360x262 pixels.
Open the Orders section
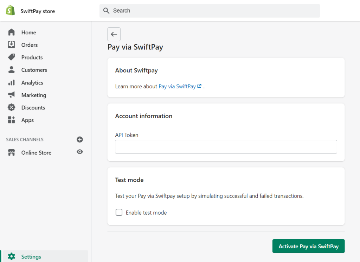click(x=30, y=45)
